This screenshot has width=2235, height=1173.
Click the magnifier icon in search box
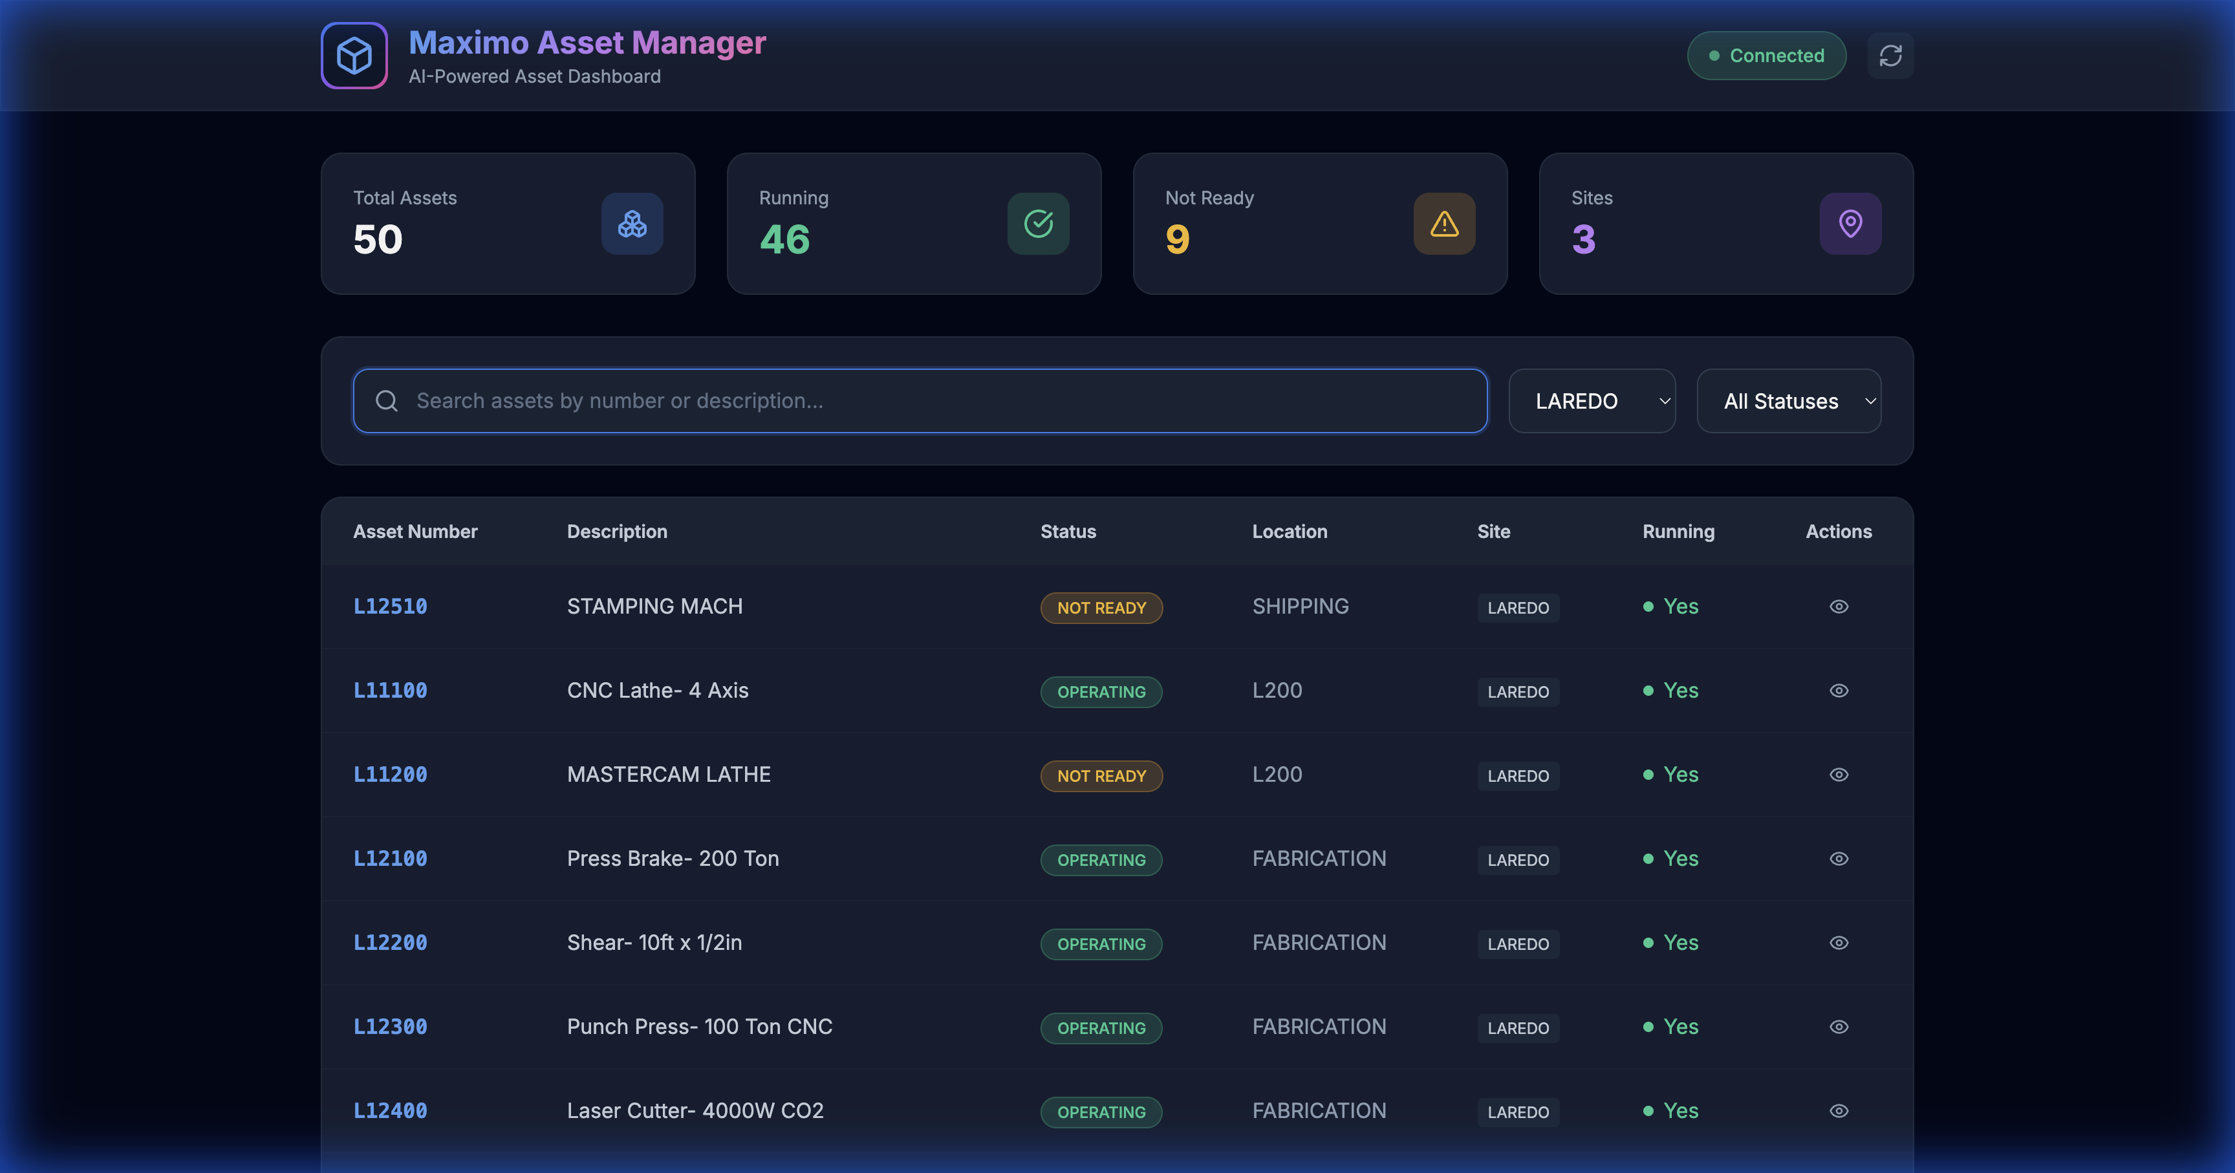click(387, 401)
